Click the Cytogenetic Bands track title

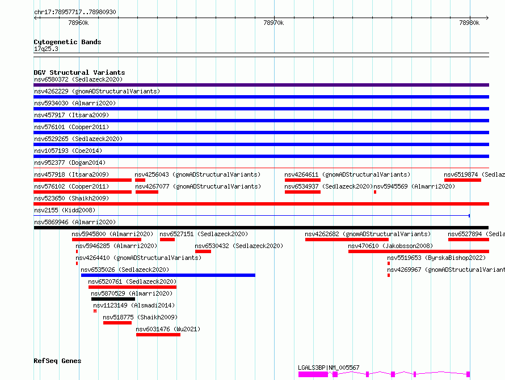(x=68, y=42)
